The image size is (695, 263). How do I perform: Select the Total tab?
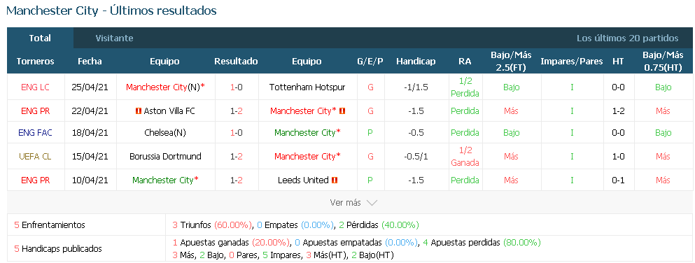40,38
